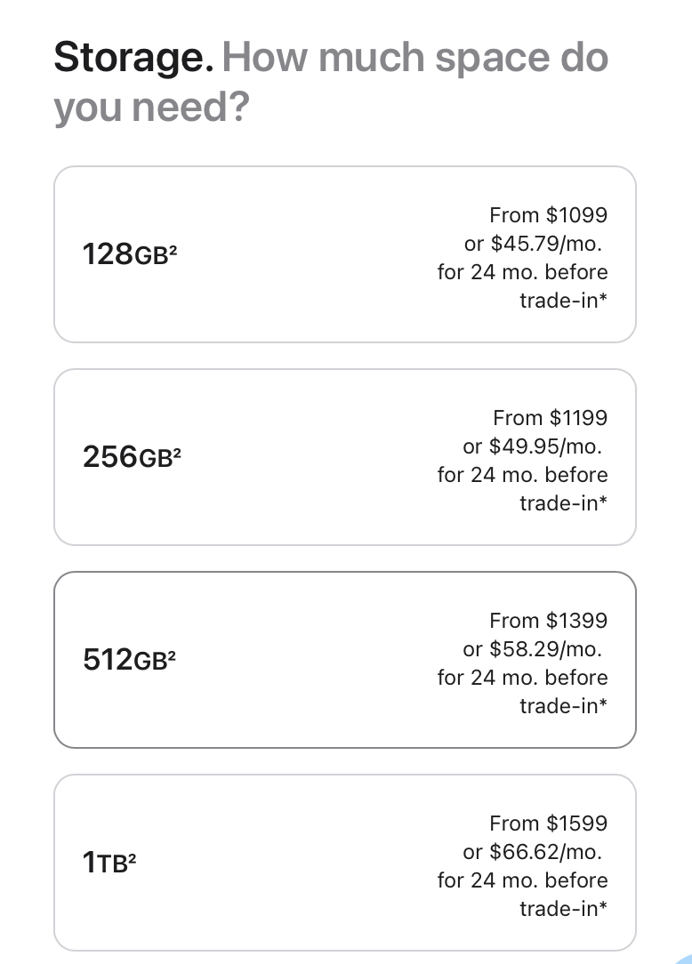This screenshot has width=692, height=964.
Task: Click the From $1099 price text
Action: [548, 215]
